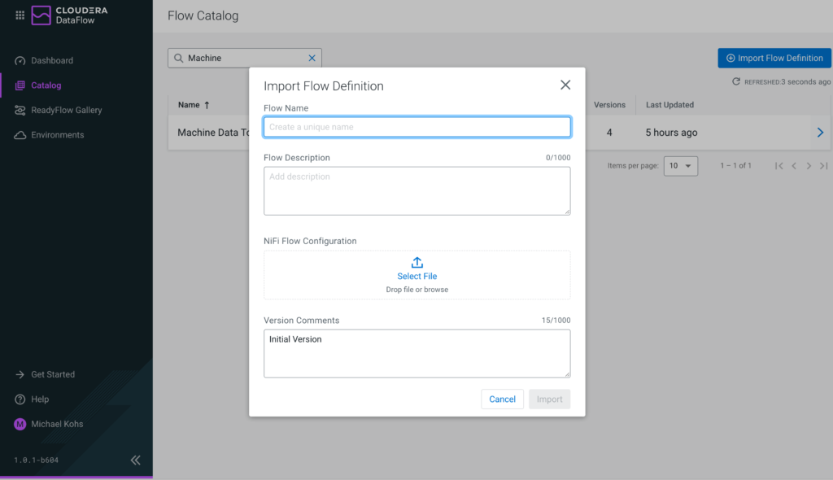The image size is (833, 480).
Task: Expand the Machine Data flow row chevron
Action: point(820,133)
